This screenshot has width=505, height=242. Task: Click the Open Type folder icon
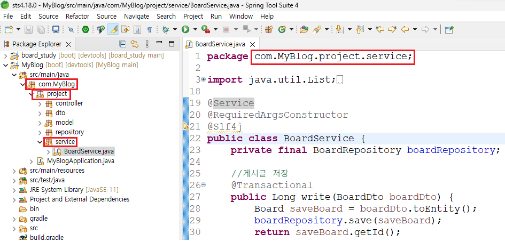[x=304, y=29]
